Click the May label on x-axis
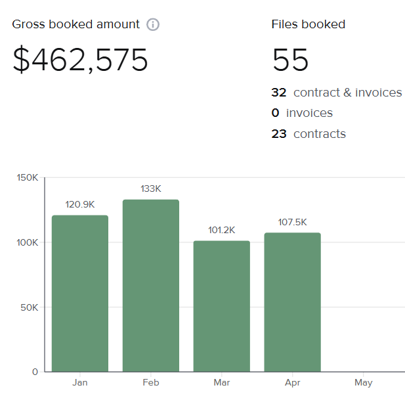Viewport: 405px width, 398px height. point(363,383)
